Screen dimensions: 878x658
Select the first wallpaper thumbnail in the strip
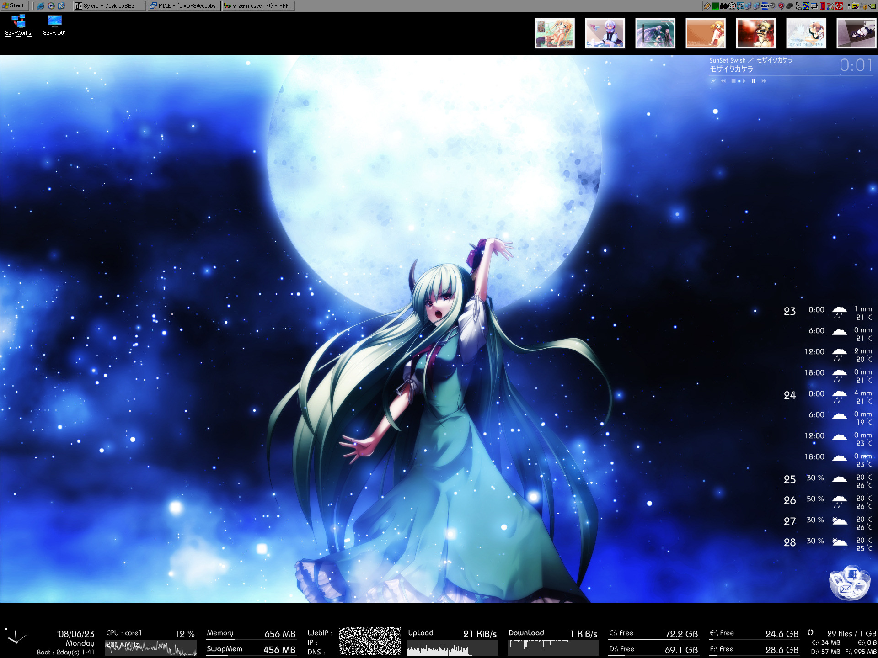pyautogui.click(x=555, y=33)
